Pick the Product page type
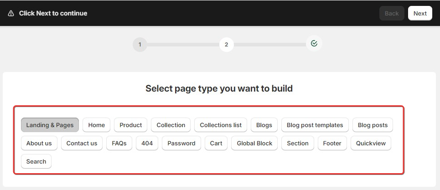This screenshot has width=440, height=190. tap(131, 125)
